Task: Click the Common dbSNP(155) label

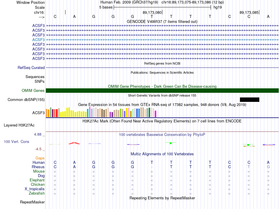Action: coord(26,100)
